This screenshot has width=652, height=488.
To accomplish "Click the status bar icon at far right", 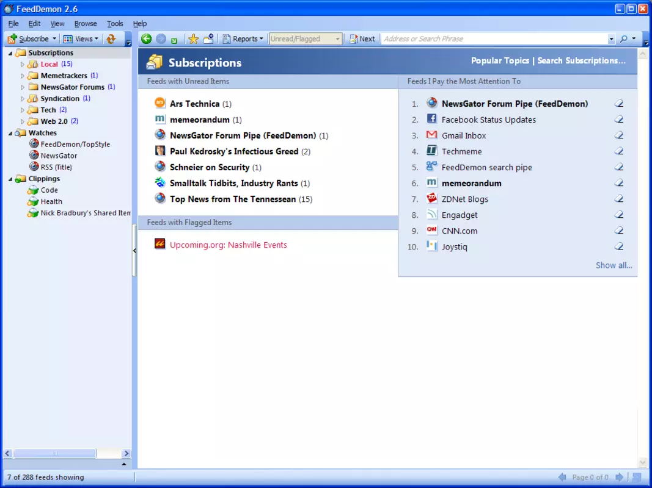I will point(636,477).
